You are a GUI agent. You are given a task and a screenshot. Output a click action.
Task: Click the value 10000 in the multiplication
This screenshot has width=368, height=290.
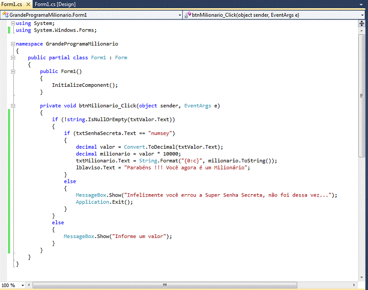pos(170,154)
